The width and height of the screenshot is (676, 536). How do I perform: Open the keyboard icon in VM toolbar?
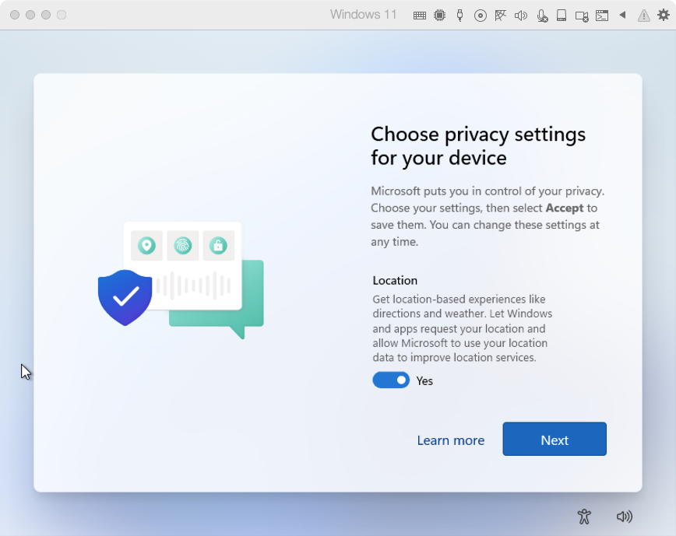point(420,16)
